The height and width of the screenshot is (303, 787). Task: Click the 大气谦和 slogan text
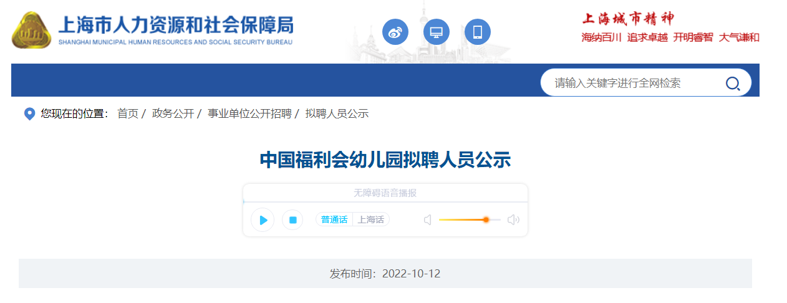[x=739, y=37]
